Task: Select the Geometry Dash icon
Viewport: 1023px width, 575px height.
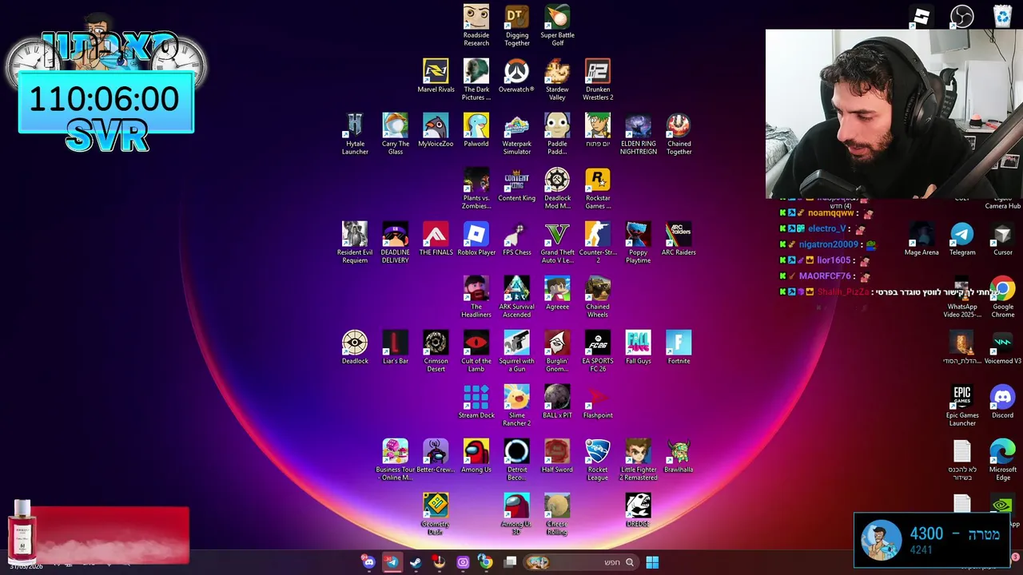Action: tap(436, 514)
